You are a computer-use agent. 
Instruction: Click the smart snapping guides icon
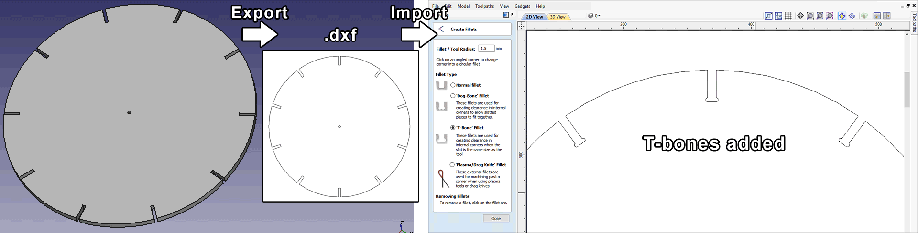pyautogui.click(x=778, y=16)
